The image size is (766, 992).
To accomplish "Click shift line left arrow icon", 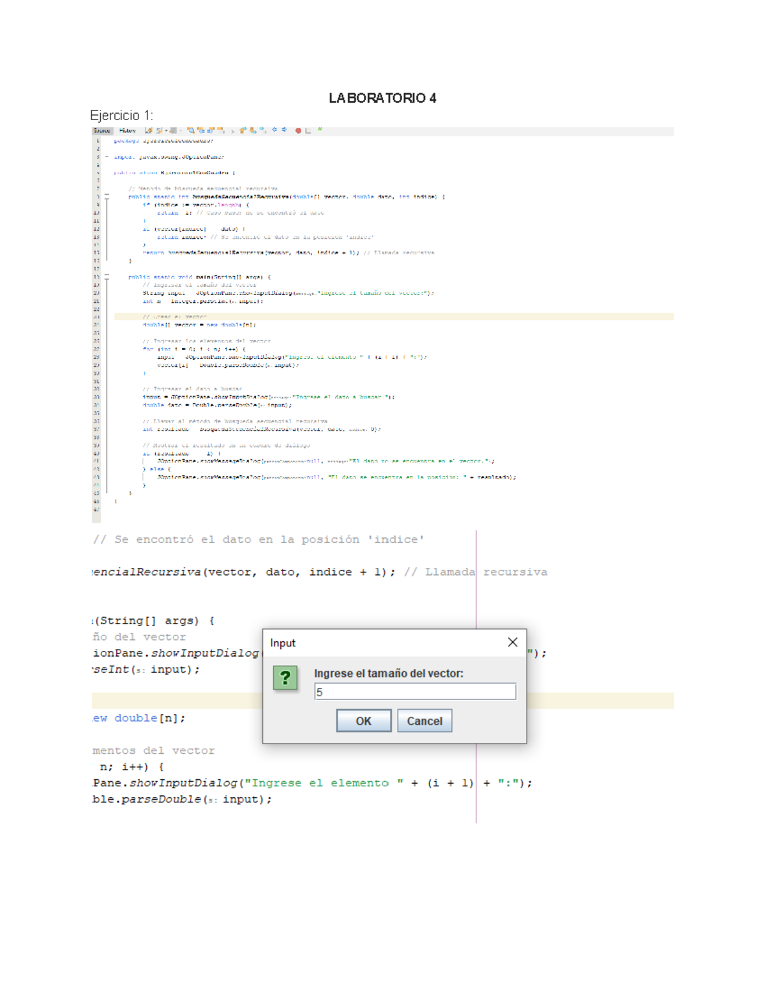I will coord(274,130).
